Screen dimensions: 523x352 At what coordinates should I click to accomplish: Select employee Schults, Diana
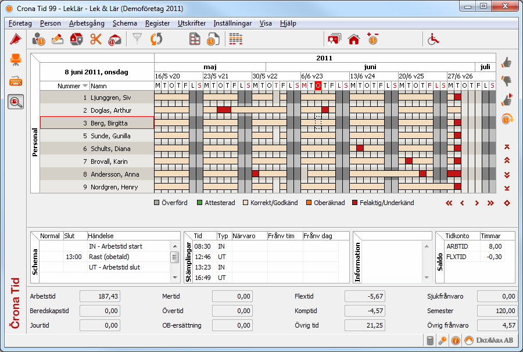tap(96, 149)
